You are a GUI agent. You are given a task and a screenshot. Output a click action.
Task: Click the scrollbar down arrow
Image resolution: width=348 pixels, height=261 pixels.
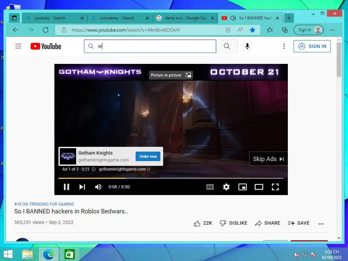tap(339, 238)
